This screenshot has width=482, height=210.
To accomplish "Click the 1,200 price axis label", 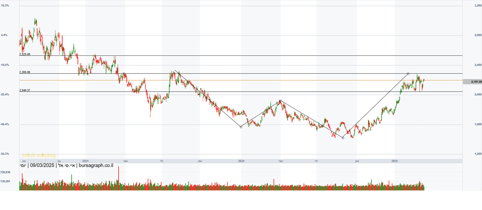I will 478,154.
